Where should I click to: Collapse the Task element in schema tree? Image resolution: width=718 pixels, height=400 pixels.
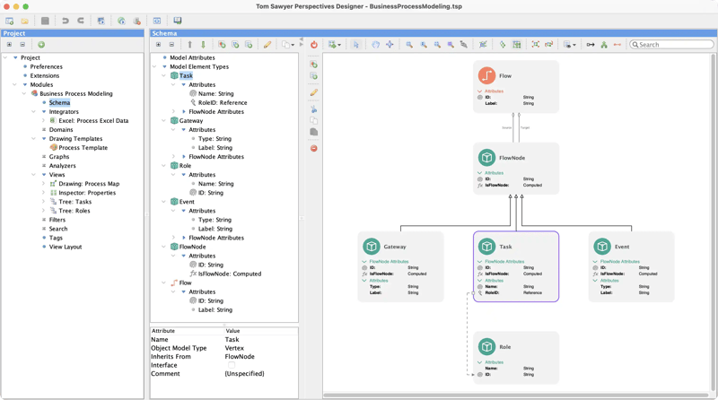[x=164, y=76]
